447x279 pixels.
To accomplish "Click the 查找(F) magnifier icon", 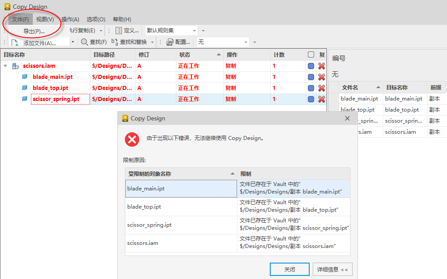I will (84, 42).
